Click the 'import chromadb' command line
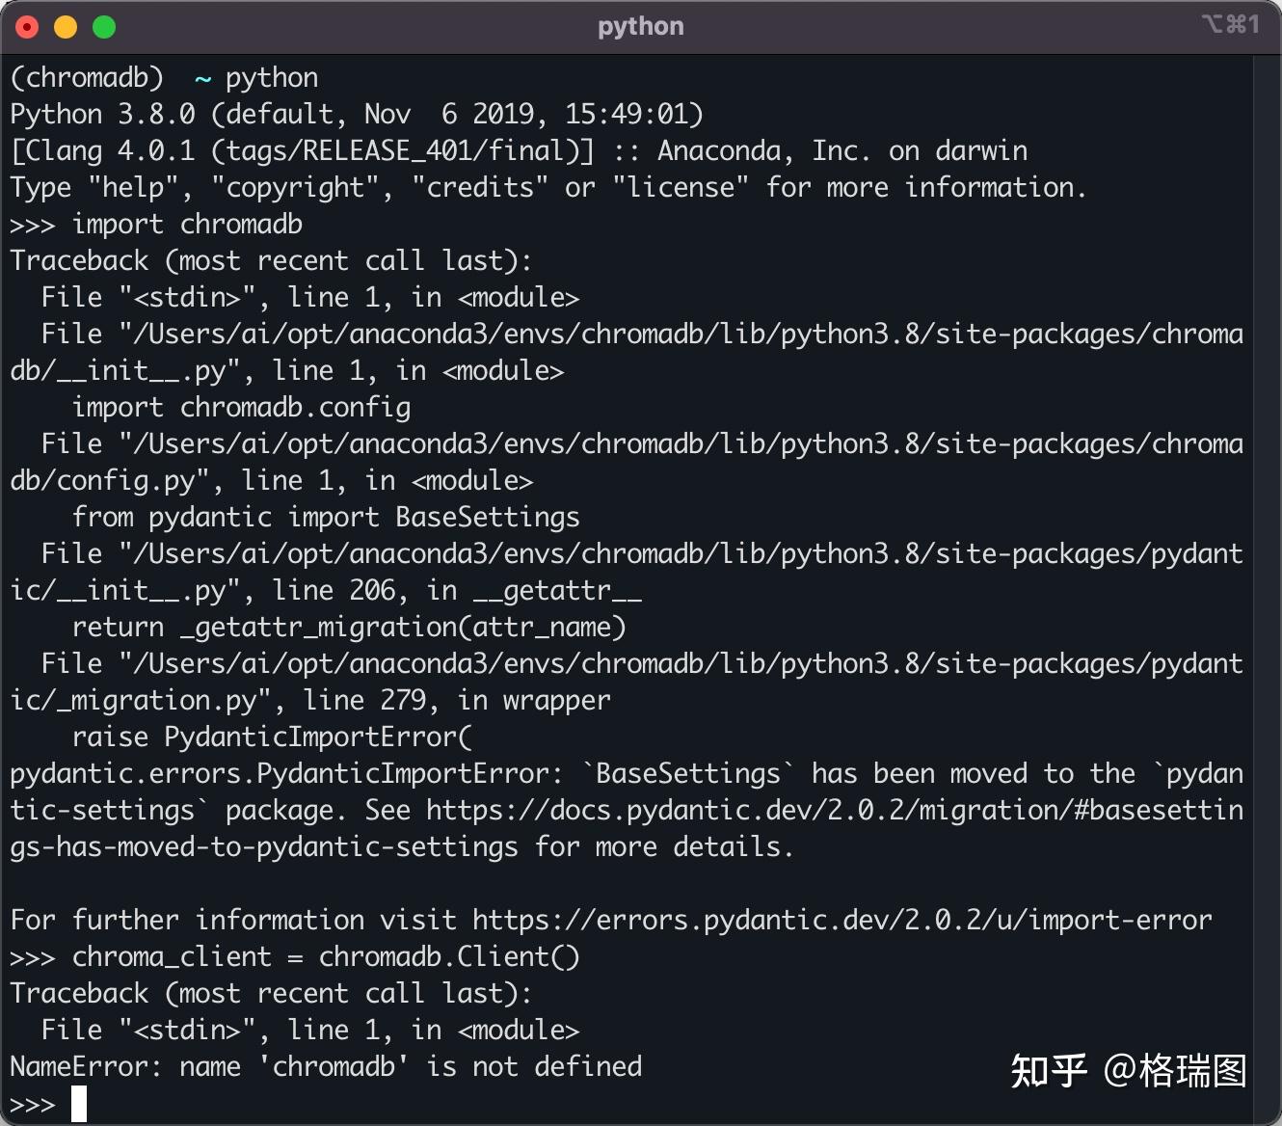 tap(187, 225)
